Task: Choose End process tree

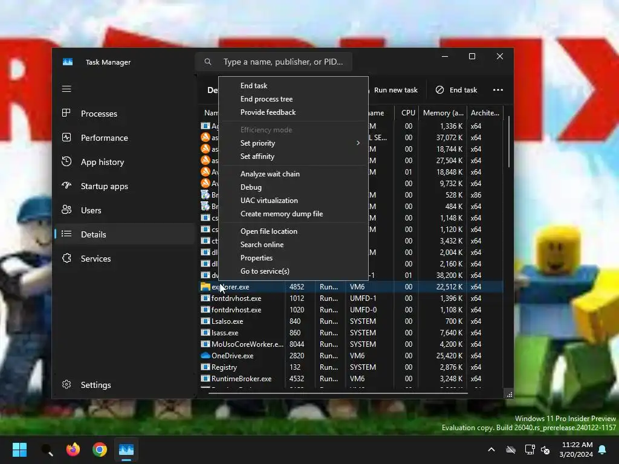Action: pos(293,99)
